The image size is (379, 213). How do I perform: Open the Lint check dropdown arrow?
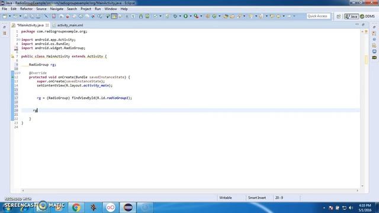click(x=160, y=16)
